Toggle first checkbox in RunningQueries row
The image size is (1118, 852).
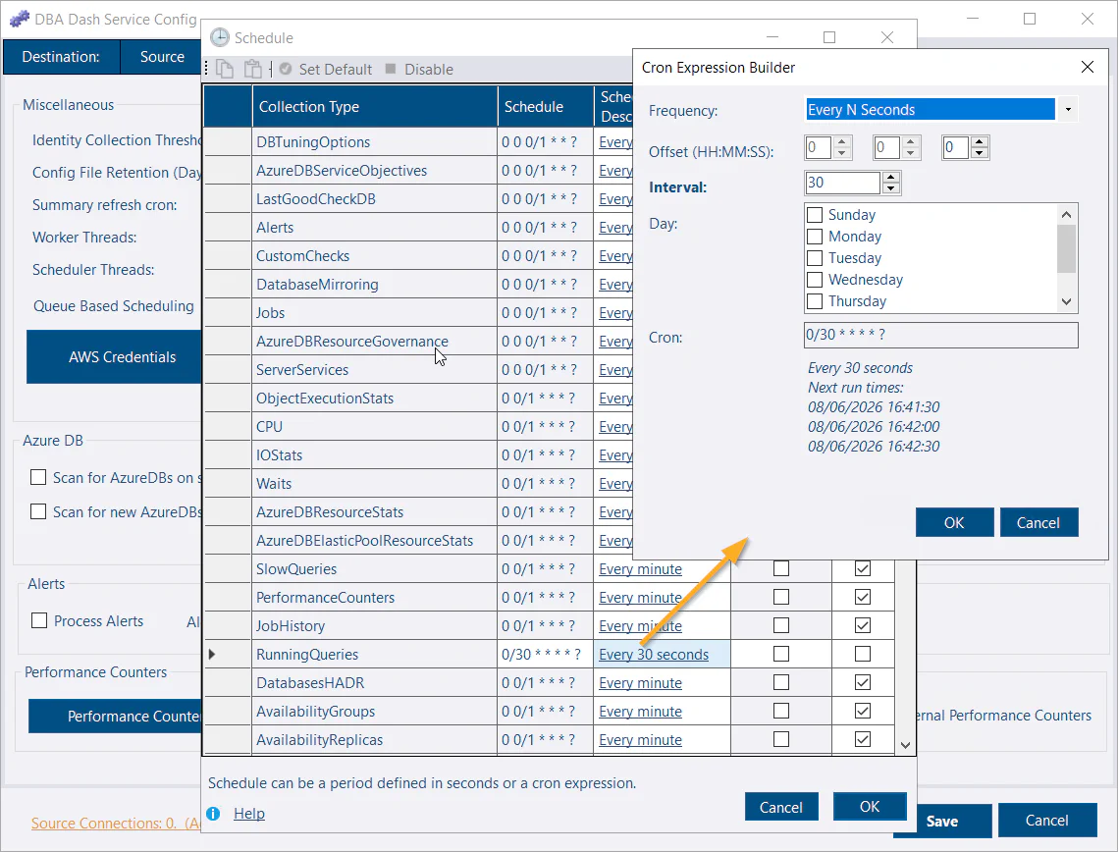tap(781, 654)
